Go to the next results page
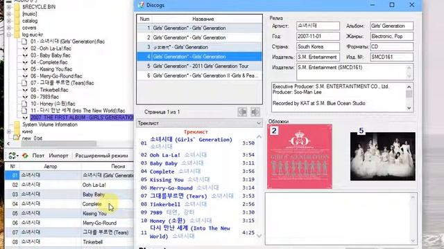Image resolution: width=444 pixels, height=249 pixels. [x=255, y=112]
